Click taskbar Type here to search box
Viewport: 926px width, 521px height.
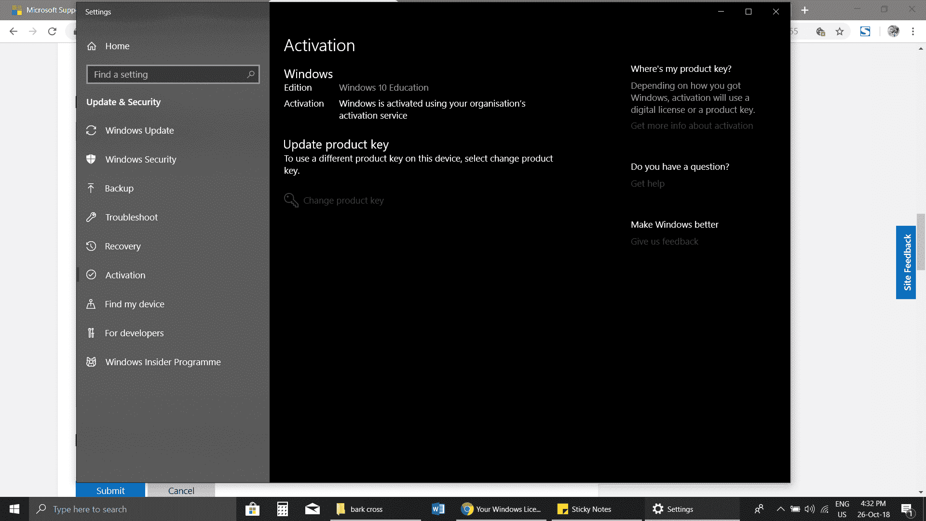tap(133, 509)
